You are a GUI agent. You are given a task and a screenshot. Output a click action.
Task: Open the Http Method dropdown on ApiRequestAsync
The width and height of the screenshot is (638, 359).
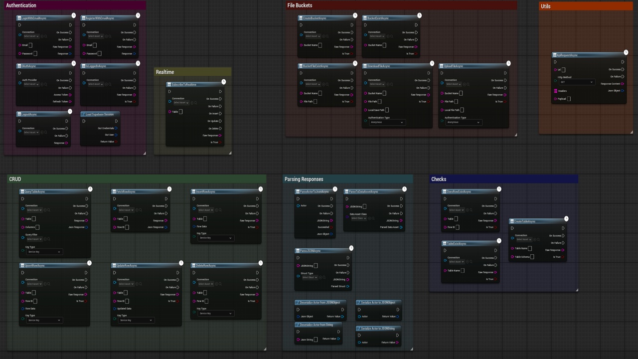[x=576, y=82]
